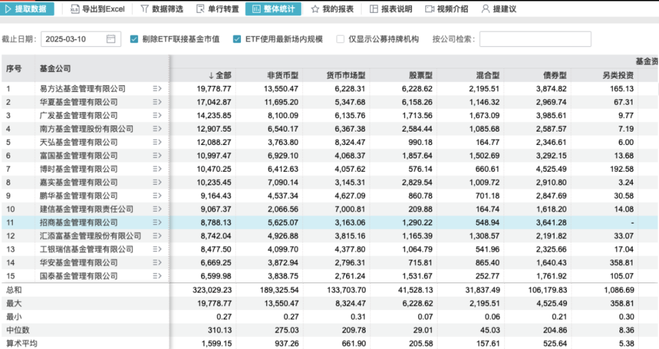Enable 仅显示公募持牌机构 checkbox
This screenshot has width=659, height=349.
[x=340, y=39]
